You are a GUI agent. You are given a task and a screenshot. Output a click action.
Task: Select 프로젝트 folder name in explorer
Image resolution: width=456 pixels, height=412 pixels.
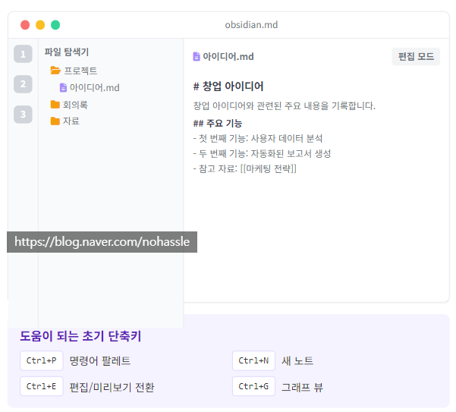(x=80, y=71)
